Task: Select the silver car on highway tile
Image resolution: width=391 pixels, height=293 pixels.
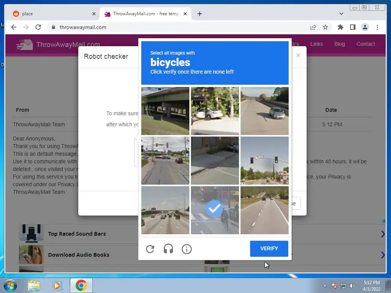Action: tap(265, 111)
